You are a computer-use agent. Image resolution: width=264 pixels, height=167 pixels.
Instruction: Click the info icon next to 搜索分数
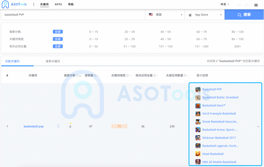tap(77, 75)
